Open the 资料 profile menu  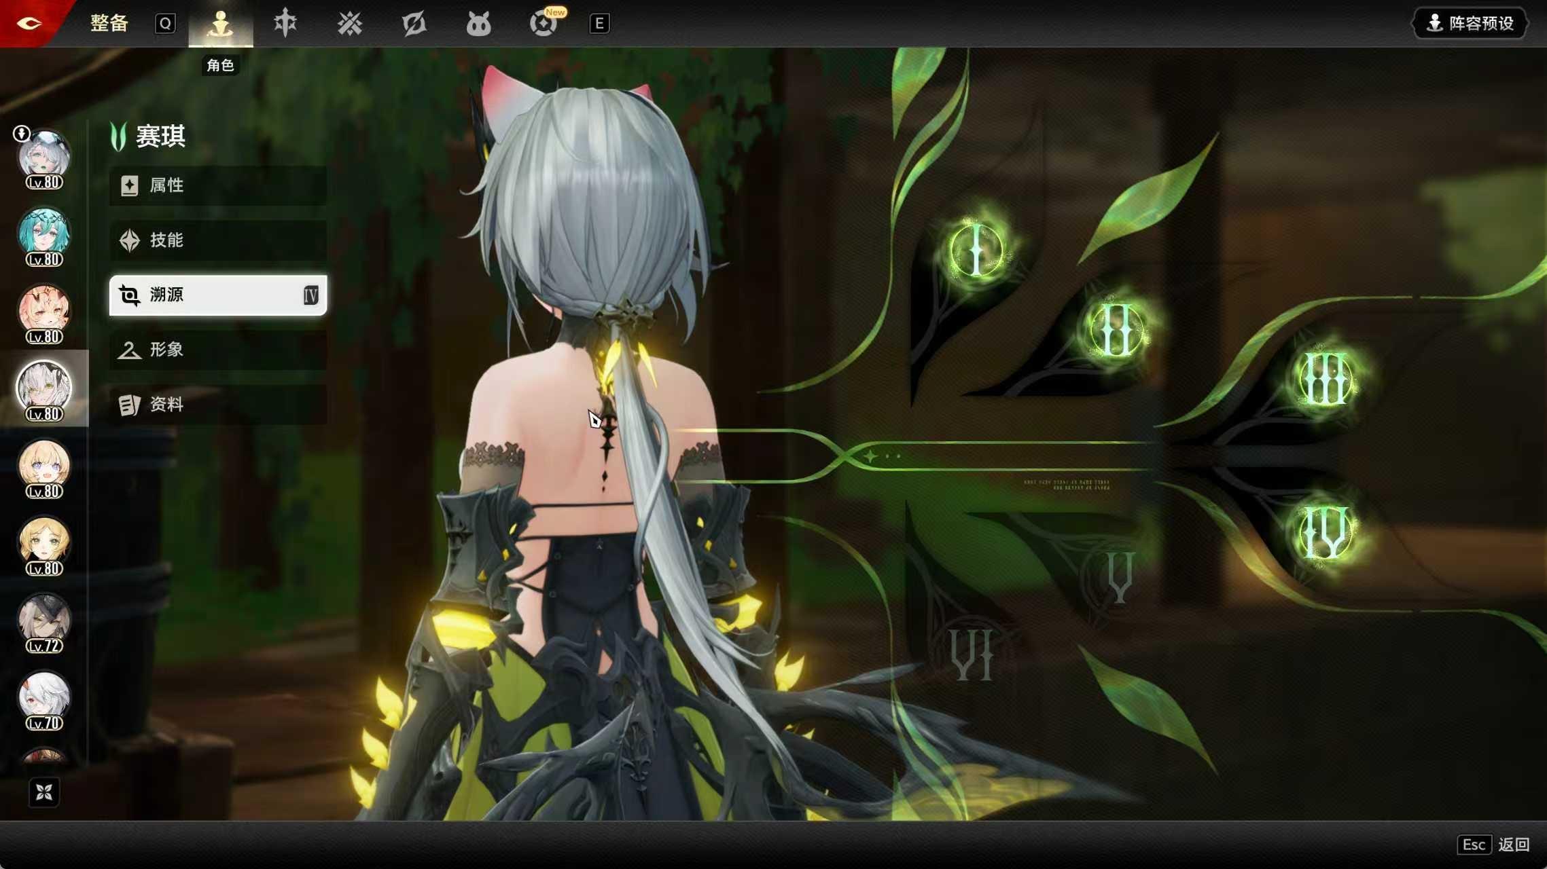[x=217, y=405]
